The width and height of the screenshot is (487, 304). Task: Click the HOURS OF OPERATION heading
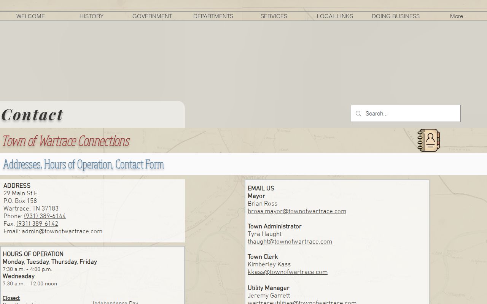(33, 254)
